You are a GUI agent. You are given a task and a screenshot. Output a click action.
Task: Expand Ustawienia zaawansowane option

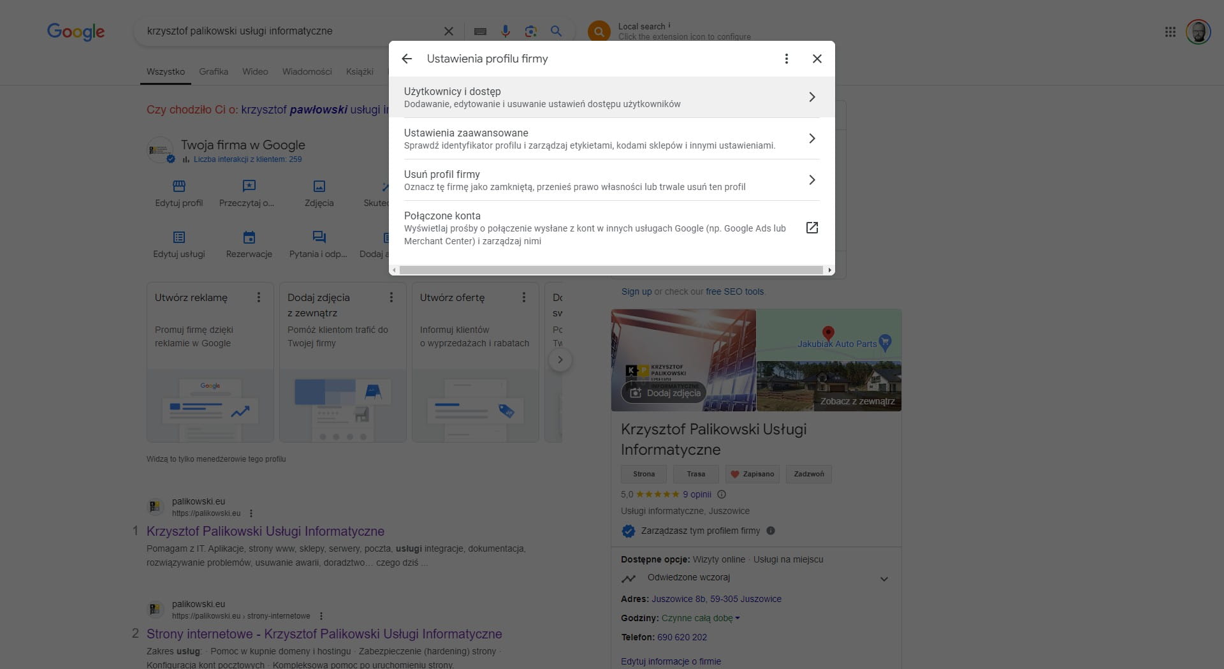coord(611,138)
